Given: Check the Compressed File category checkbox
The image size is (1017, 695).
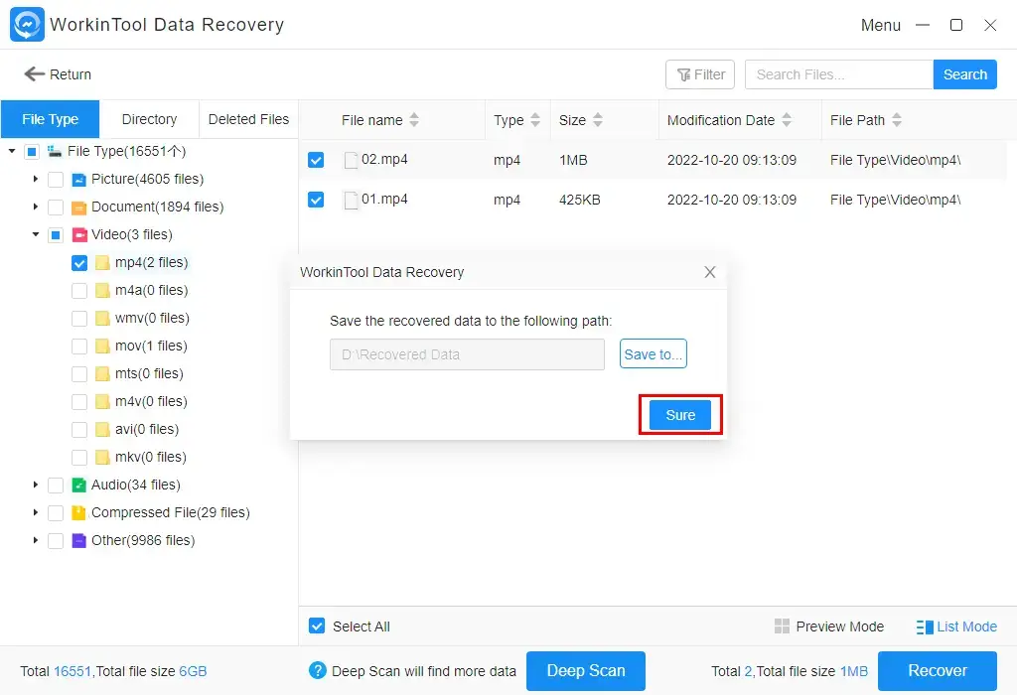Looking at the screenshot, I should (56, 513).
